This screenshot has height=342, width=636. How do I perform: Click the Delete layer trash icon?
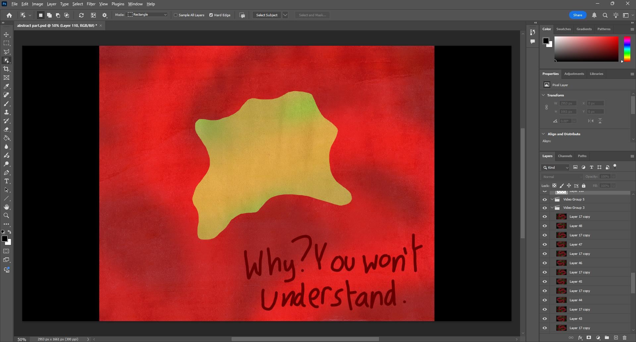click(x=625, y=338)
